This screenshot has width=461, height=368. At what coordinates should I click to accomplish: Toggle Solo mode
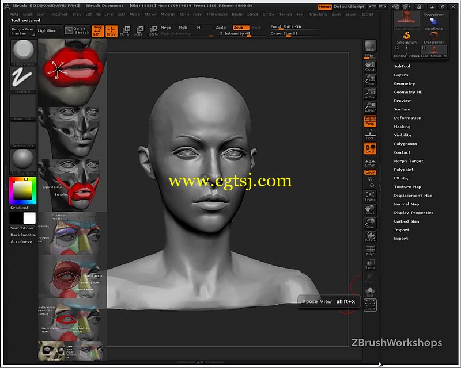370,292
